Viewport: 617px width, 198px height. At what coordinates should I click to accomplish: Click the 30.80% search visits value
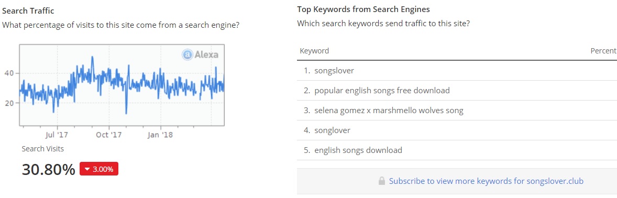click(48, 170)
